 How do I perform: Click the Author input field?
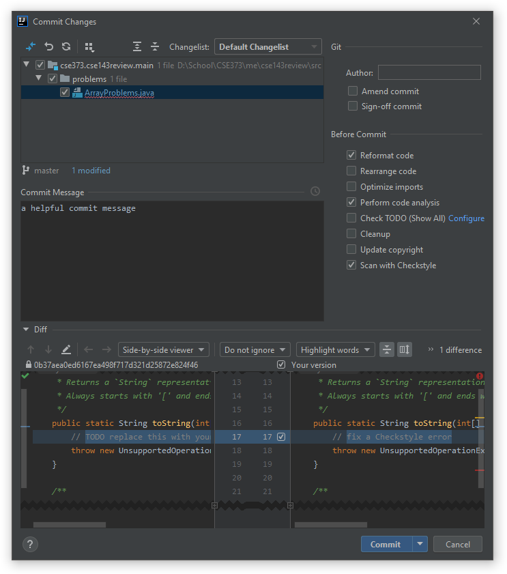429,72
